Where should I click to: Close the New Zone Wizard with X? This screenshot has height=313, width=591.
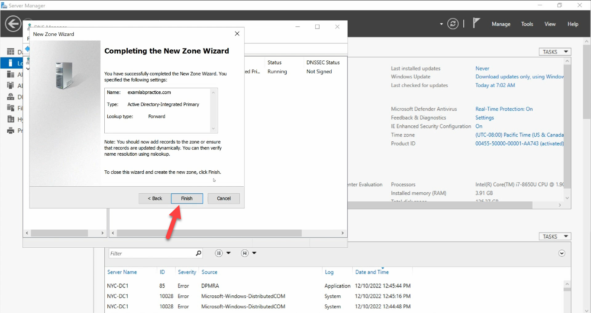click(237, 34)
